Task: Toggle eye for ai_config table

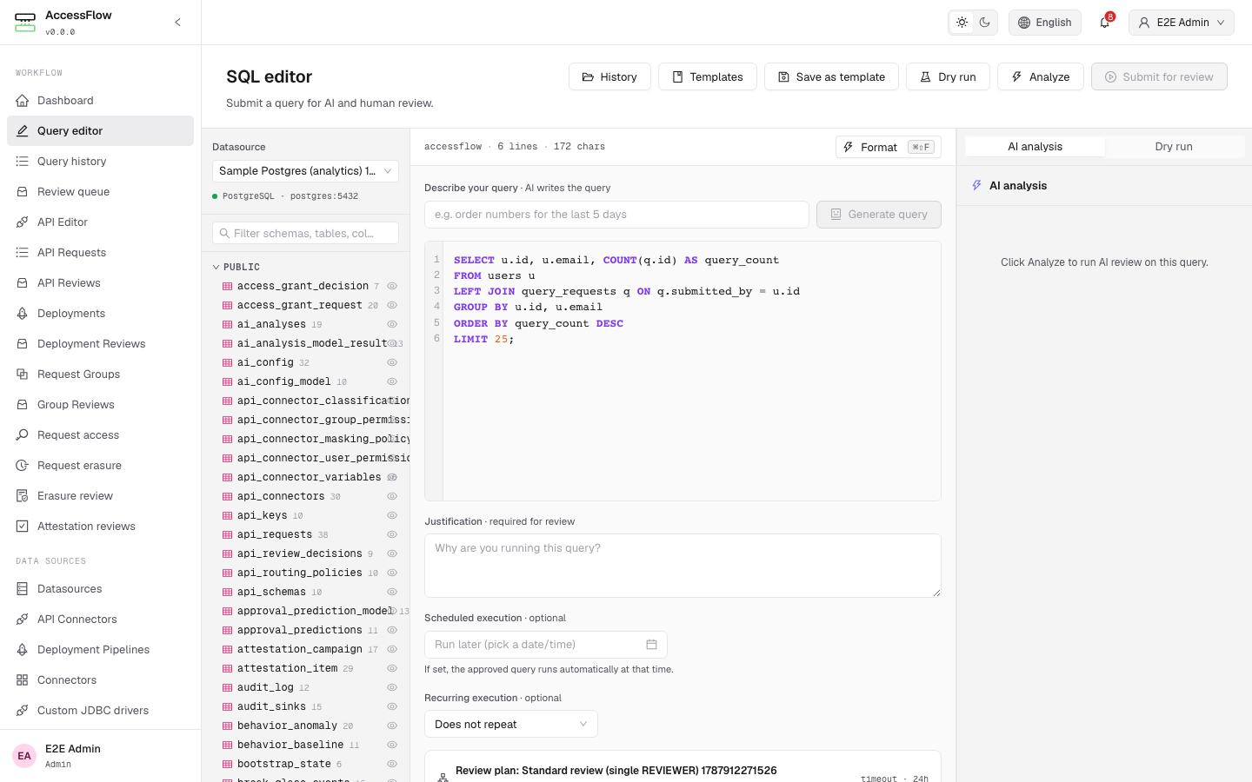Action: (x=392, y=362)
